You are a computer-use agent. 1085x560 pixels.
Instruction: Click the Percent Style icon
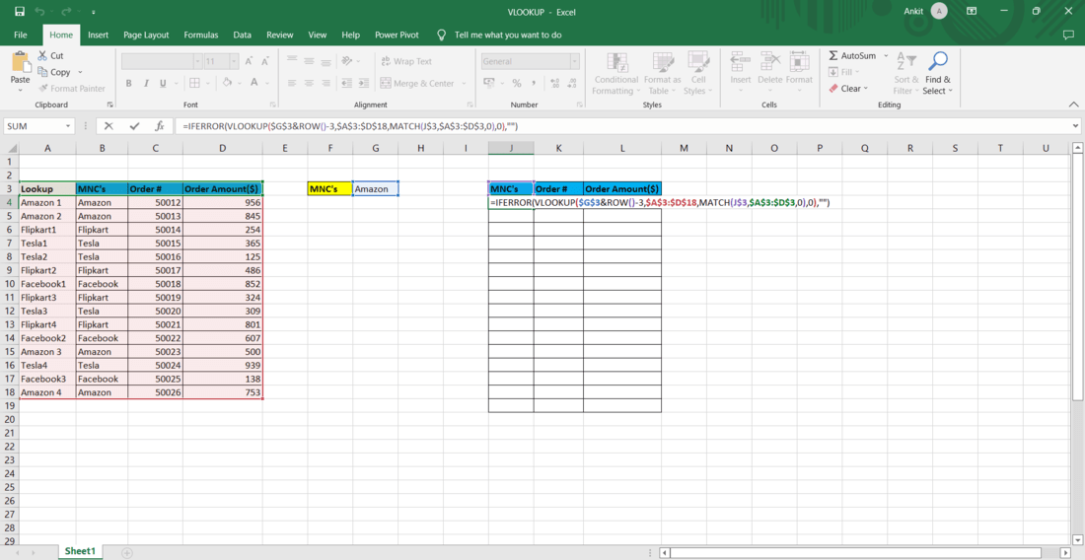point(516,83)
